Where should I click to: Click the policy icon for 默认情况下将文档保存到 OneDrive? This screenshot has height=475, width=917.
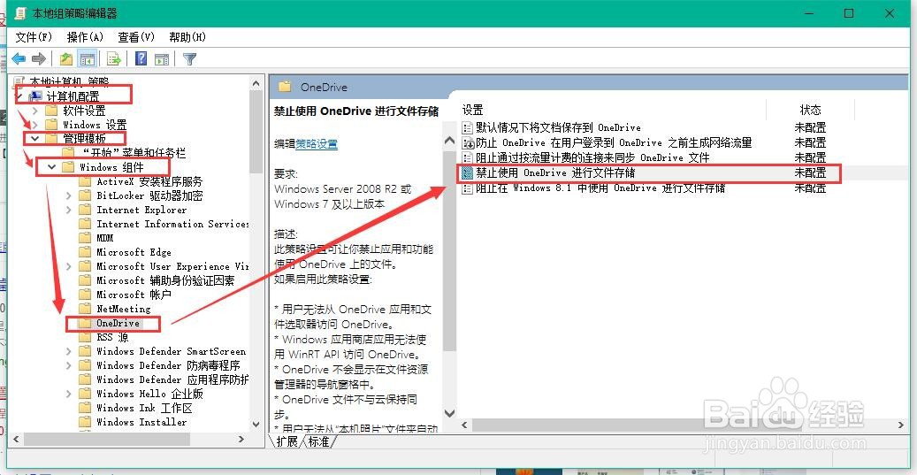pyautogui.click(x=467, y=127)
